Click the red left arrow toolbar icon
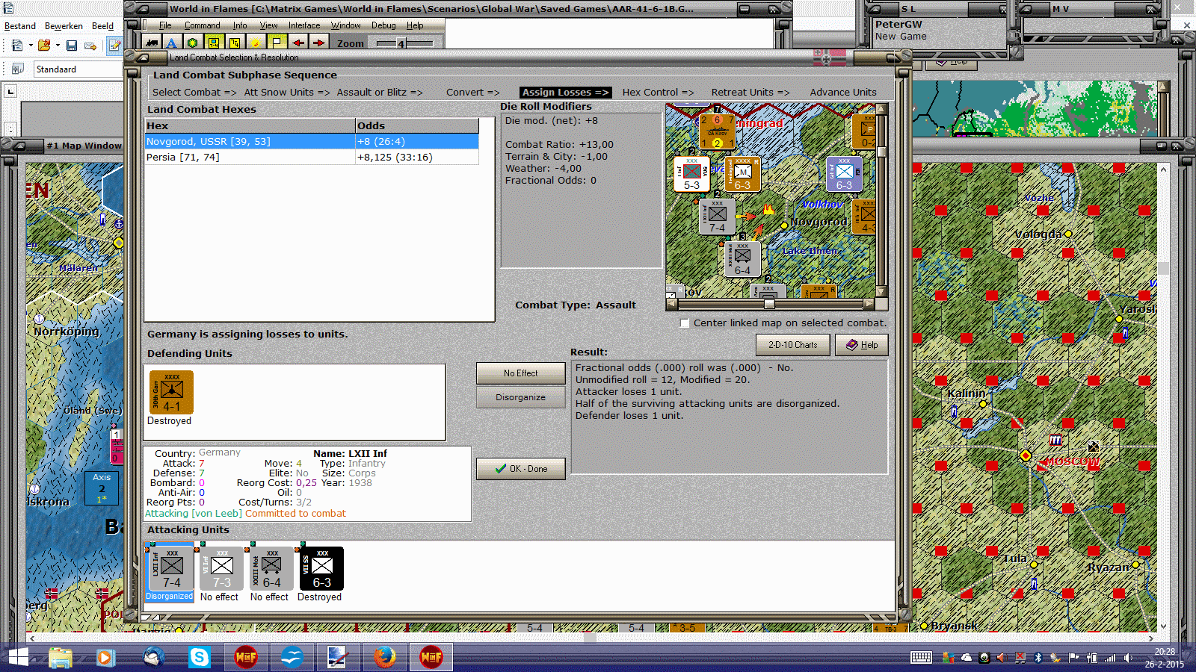 click(x=298, y=43)
